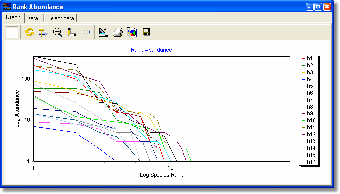Click the h12 legend entry
The image size is (340, 194).
(309, 134)
